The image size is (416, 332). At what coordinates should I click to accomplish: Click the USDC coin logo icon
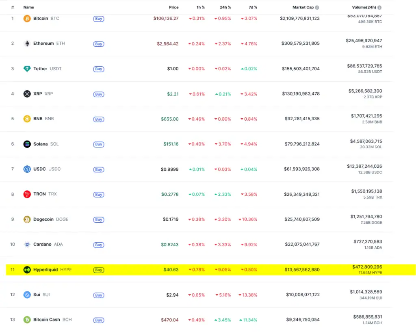27,169
